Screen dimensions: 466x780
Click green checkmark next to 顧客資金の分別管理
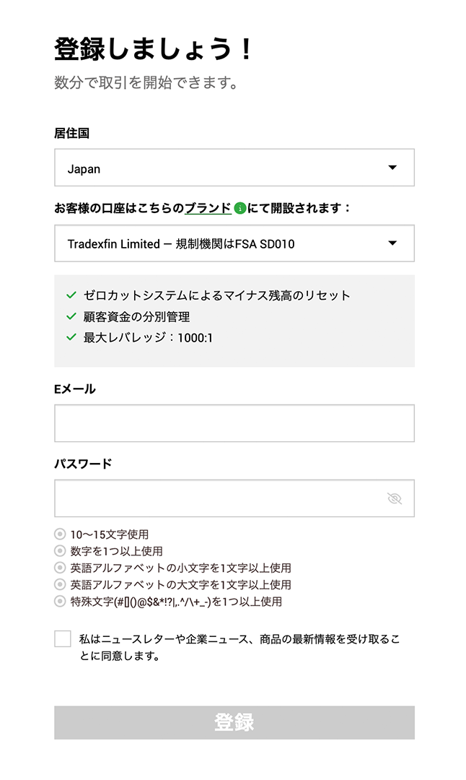[x=71, y=316]
